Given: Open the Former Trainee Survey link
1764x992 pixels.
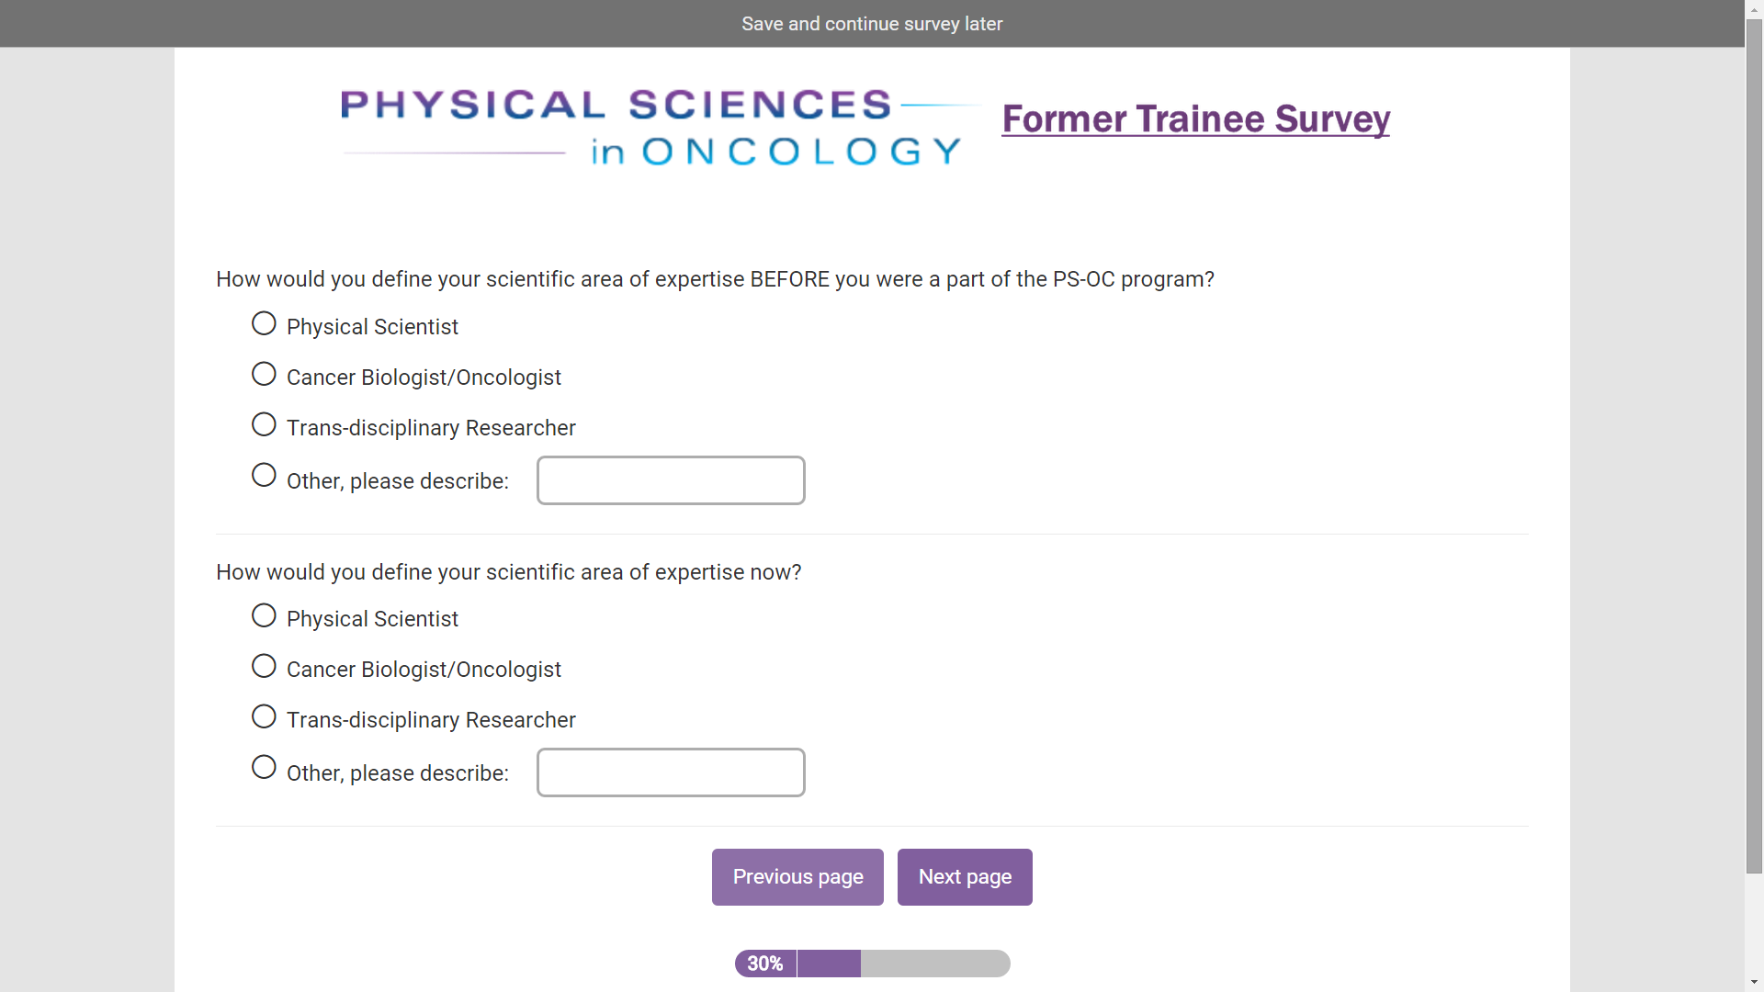Looking at the screenshot, I should pos(1195,119).
